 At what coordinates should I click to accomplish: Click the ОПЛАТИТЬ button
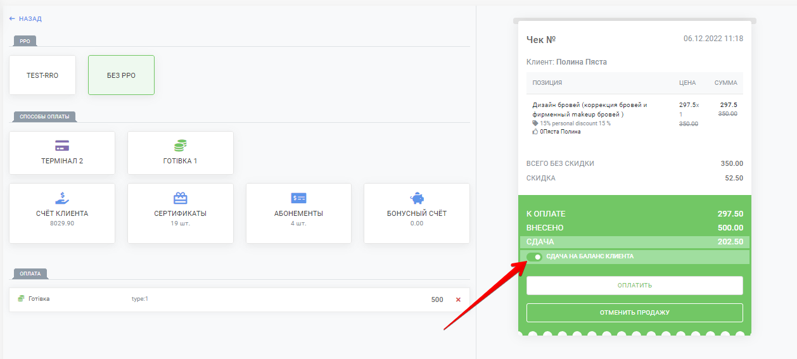[x=634, y=286]
